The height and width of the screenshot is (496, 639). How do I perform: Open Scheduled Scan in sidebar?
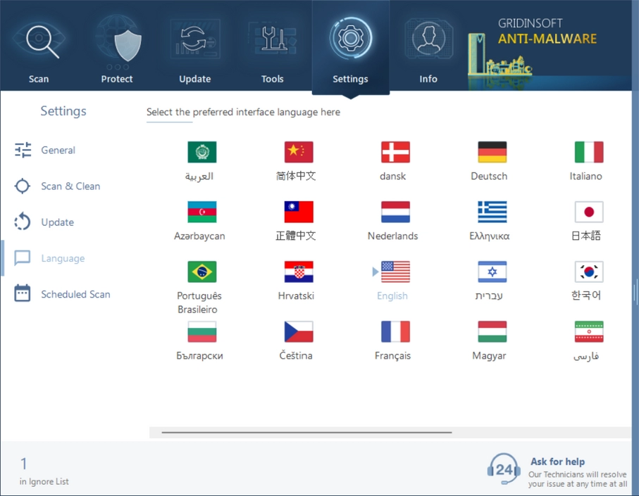click(x=75, y=295)
